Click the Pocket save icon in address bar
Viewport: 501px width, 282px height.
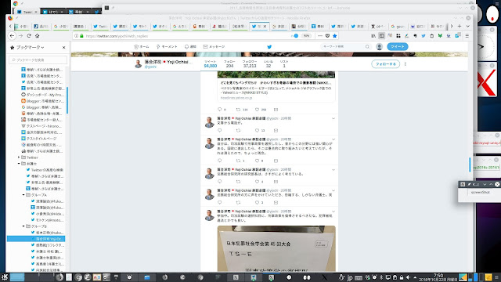pyautogui.click(x=327, y=36)
